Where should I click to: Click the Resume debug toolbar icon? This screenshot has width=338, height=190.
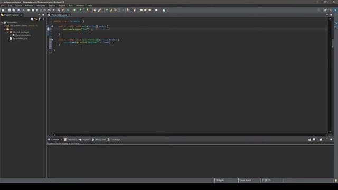tap(29, 10)
